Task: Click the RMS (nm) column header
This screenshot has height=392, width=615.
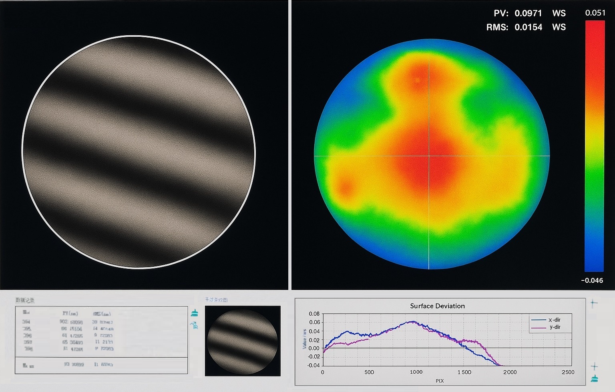Action: [102, 314]
